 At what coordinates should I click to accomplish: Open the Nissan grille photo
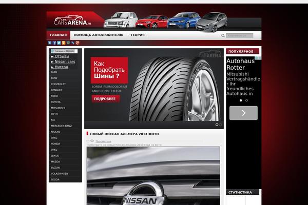(153, 176)
